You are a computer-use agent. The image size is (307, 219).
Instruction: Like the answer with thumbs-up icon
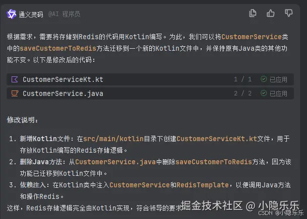coord(271,13)
